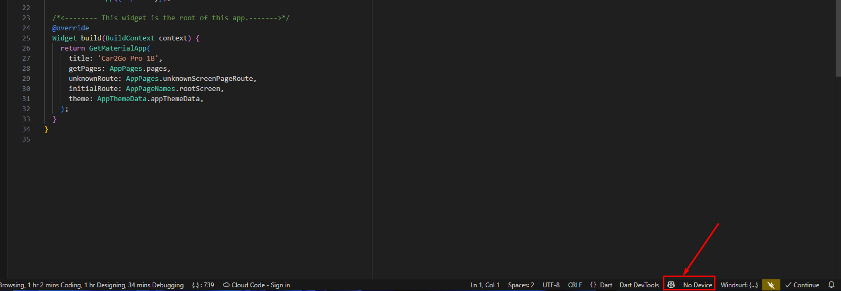Click Ln 1, Col 1 cursor position
The image size is (841, 291).
tap(485, 285)
